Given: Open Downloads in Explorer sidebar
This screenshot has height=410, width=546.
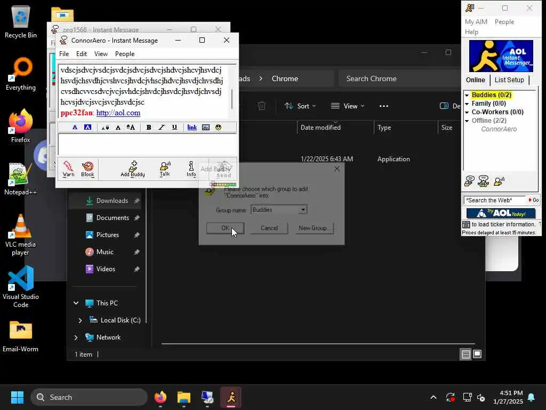Looking at the screenshot, I should point(106,201).
